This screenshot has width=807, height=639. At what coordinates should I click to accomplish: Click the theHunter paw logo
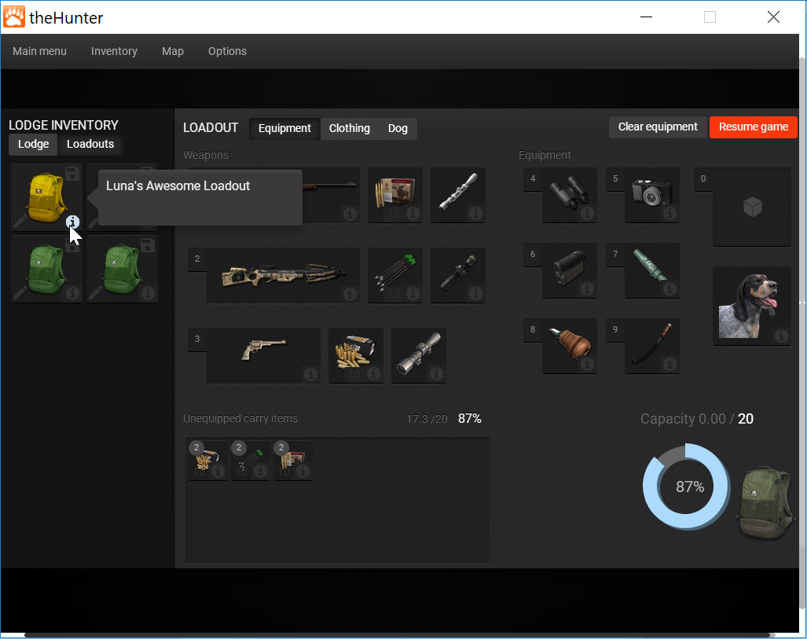[14, 17]
